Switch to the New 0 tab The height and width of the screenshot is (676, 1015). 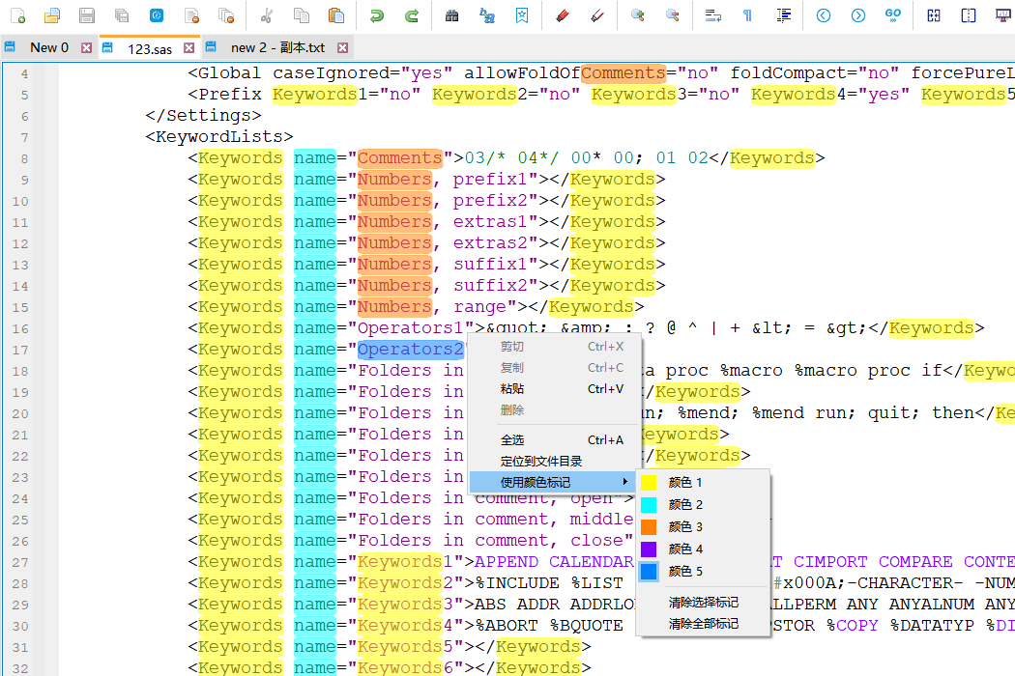coord(49,48)
